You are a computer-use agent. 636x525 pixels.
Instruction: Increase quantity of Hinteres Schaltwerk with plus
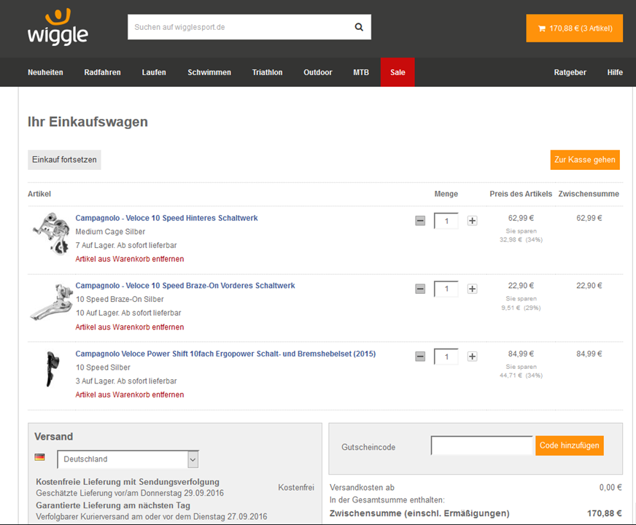click(472, 221)
